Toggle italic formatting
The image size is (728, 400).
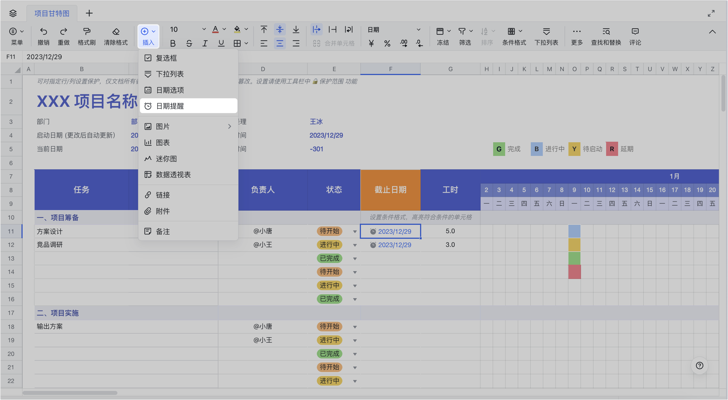(205, 43)
